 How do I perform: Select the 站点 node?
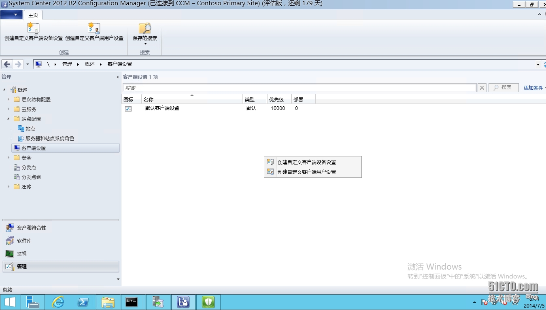[30, 129]
